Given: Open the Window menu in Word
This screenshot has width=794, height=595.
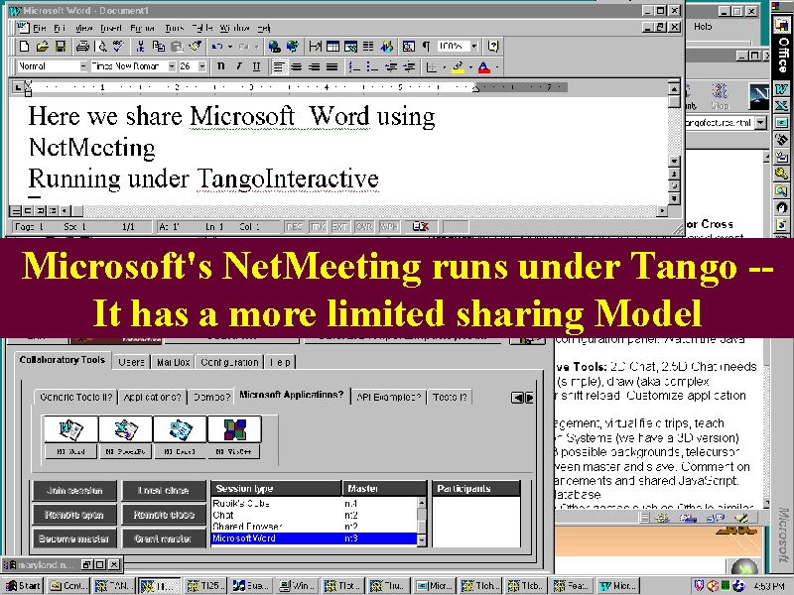Looking at the screenshot, I should [x=234, y=28].
